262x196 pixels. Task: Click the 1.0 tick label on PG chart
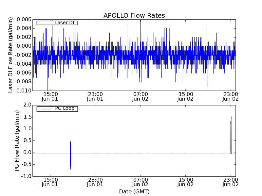pos(28,129)
